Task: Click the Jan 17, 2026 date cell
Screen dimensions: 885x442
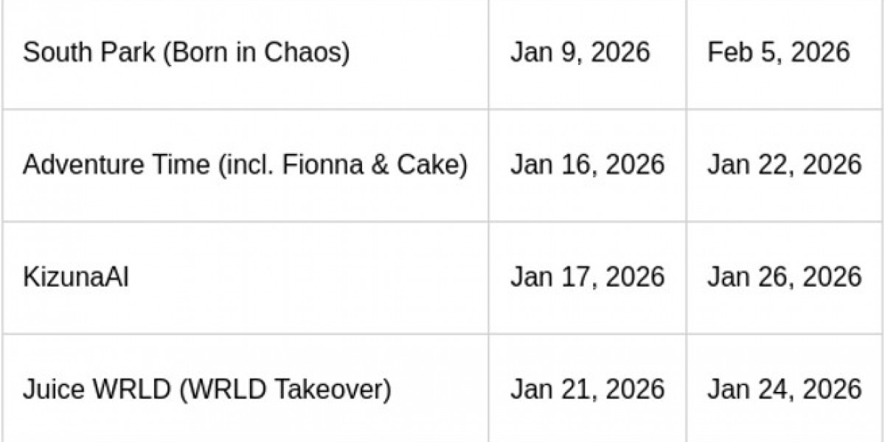Action: pyautogui.click(x=587, y=278)
